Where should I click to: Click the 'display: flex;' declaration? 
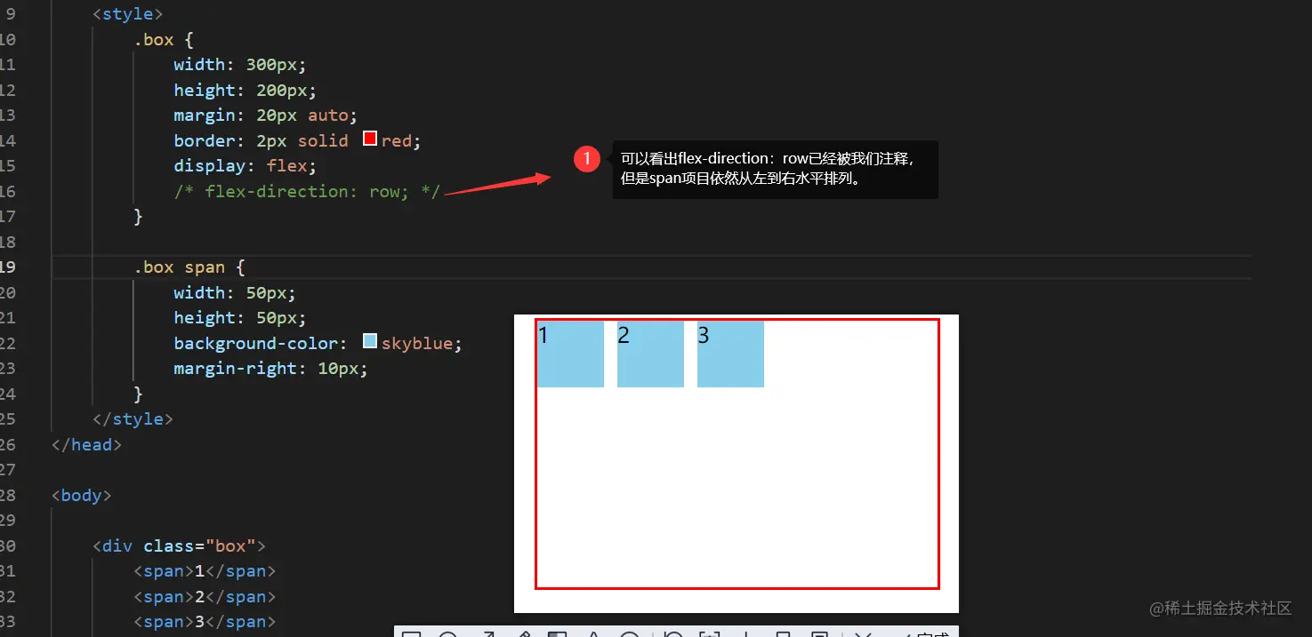pyautogui.click(x=245, y=166)
